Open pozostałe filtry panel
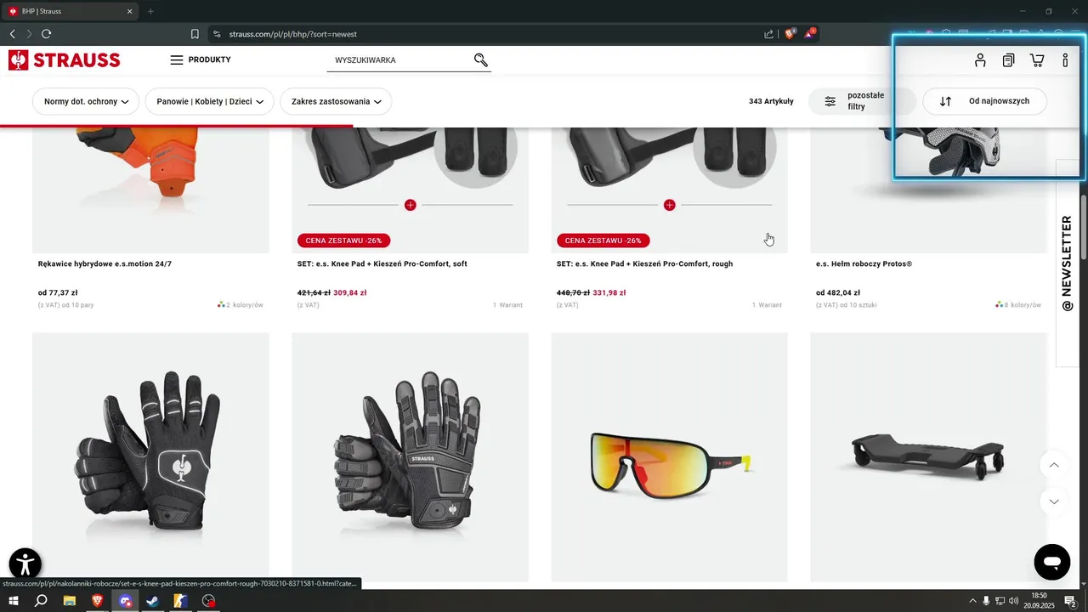The width and height of the screenshot is (1088, 612). pos(862,101)
